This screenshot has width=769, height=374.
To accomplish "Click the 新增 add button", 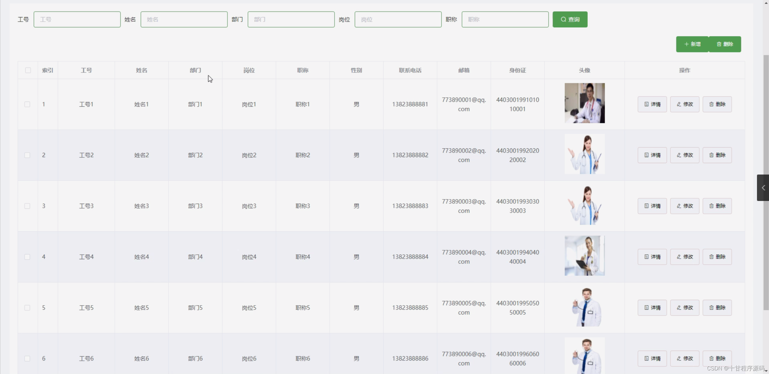I will click(x=692, y=44).
